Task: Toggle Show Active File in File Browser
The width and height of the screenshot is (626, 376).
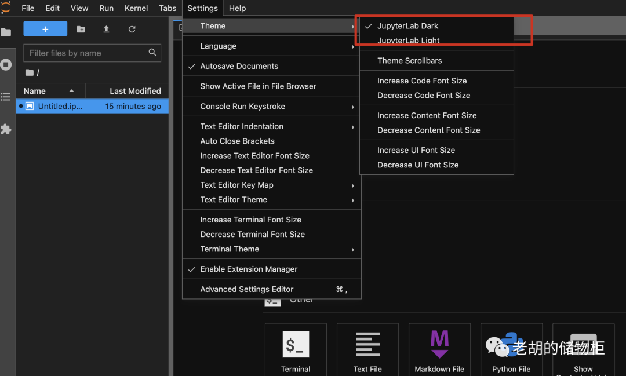Action: coord(271,86)
